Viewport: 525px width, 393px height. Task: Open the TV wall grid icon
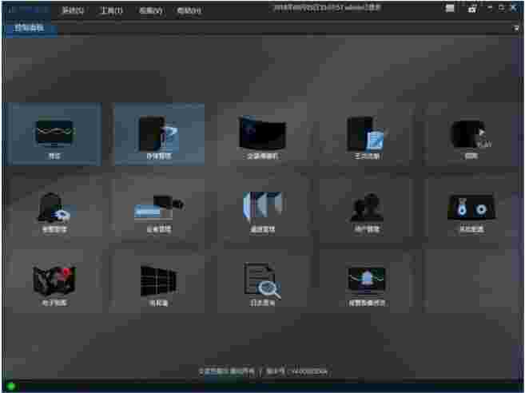pyautogui.click(x=159, y=282)
